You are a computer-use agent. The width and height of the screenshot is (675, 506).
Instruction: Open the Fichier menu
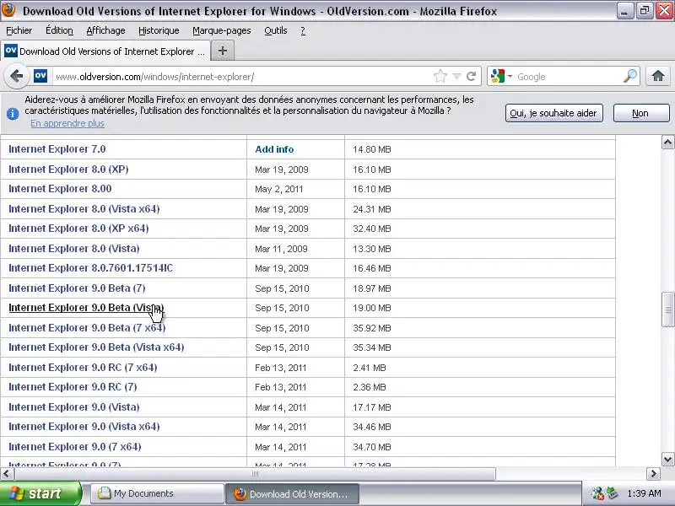tap(19, 30)
